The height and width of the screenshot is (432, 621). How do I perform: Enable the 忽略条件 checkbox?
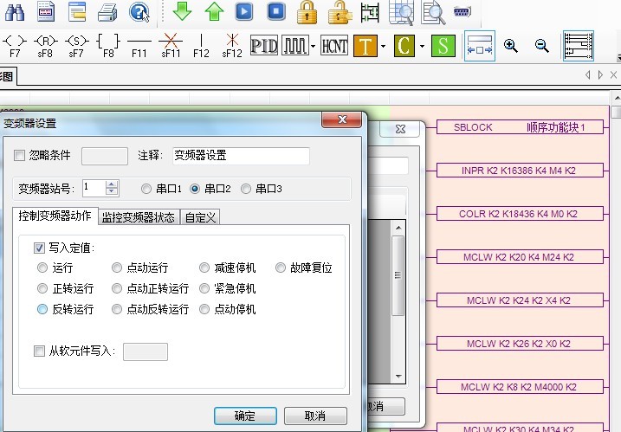(x=21, y=156)
